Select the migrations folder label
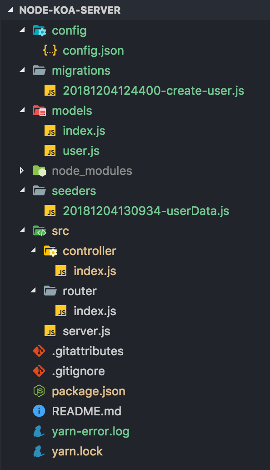 pyautogui.click(x=81, y=71)
